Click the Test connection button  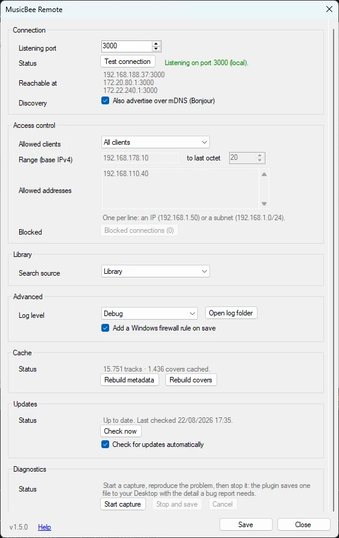128,62
